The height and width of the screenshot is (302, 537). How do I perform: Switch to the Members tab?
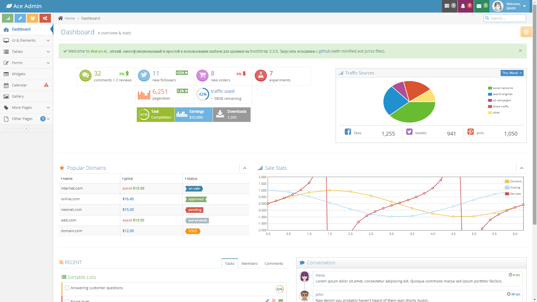[x=249, y=264]
